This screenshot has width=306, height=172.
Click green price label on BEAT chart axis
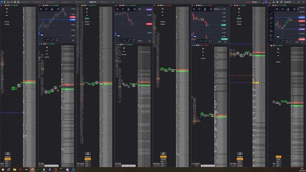tap(223, 25)
